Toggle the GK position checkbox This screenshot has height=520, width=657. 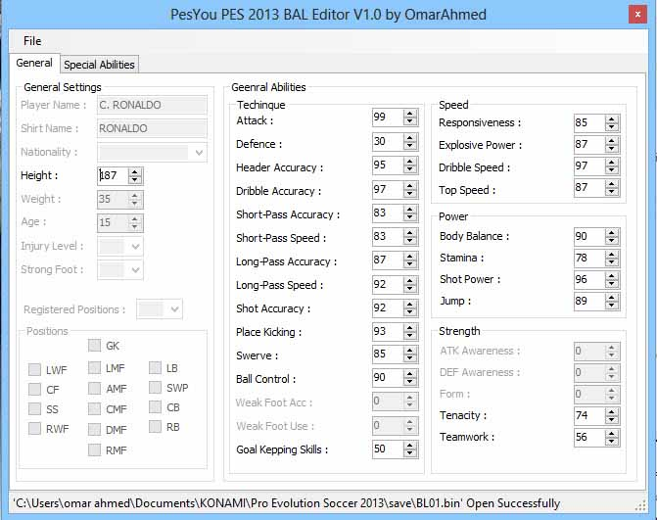click(95, 346)
